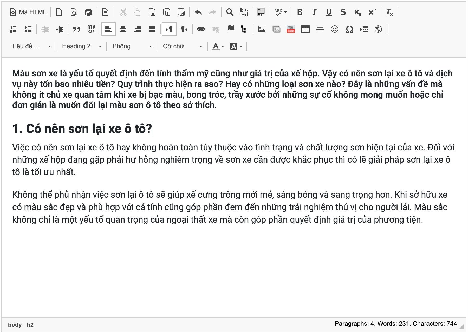Screen dimensions: 468x334
Task: Click the Insert Image icon
Action: pos(262,29)
